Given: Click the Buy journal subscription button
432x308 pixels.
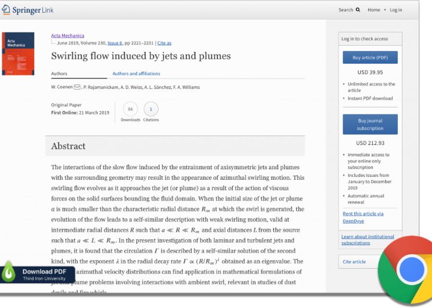Looking at the screenshot, I should click(370, 124).
